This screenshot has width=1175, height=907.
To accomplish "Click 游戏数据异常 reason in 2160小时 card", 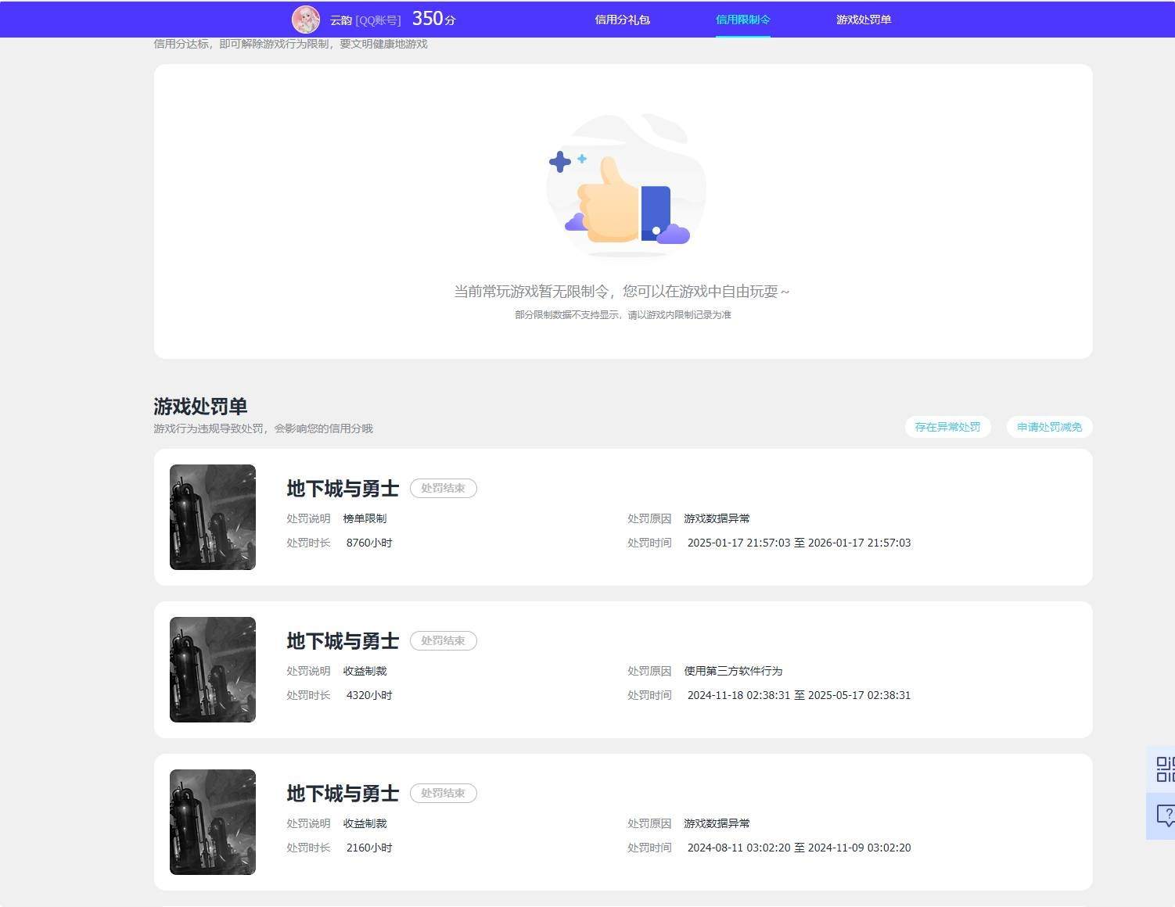I will pos(717,823).
